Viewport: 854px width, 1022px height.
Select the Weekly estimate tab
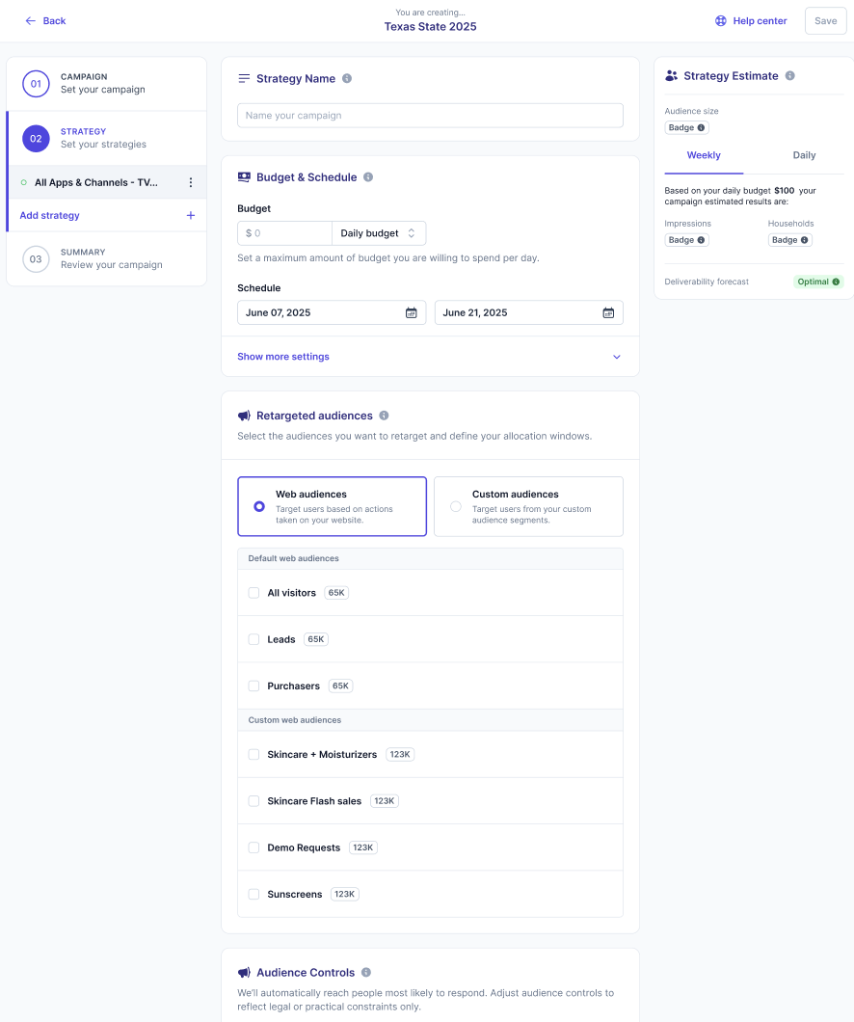click(x=704, y=155)
